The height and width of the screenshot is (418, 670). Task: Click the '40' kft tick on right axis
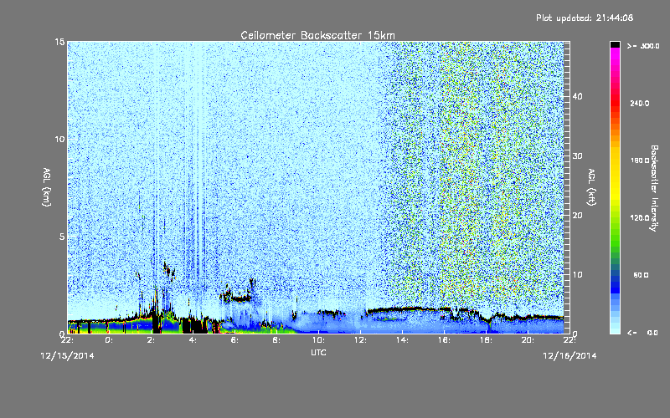pyautogui.click(x=577, y=96)
